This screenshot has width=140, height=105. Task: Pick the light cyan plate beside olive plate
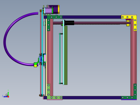click(64, 52)
